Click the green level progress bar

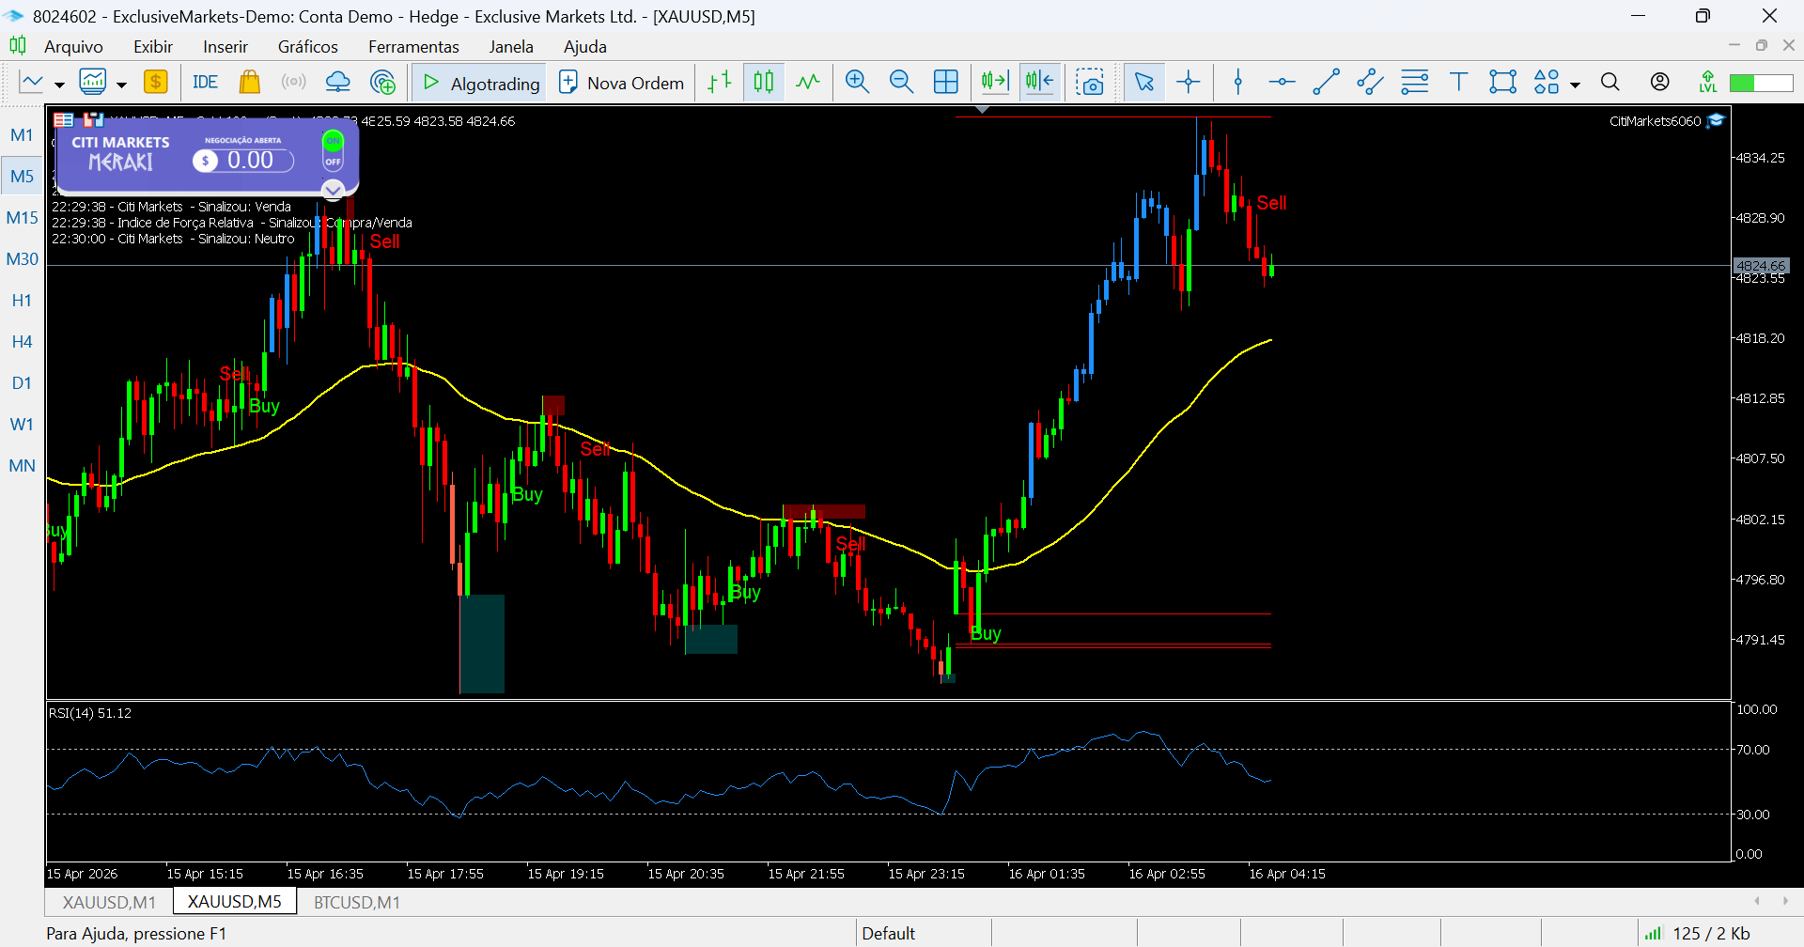click(1761, 83)
